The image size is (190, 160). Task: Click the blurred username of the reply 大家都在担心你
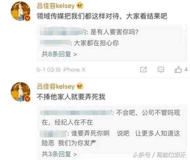pyautogui.click(x=55, y=43)
